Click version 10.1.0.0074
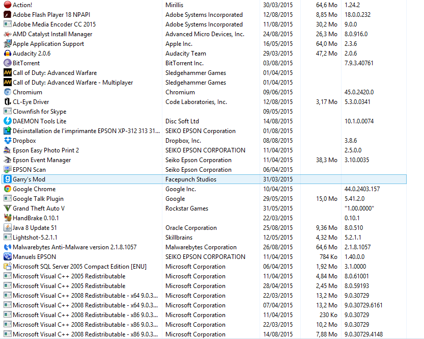The width and height of the screenshot is (424, 339). pos(359,121)
